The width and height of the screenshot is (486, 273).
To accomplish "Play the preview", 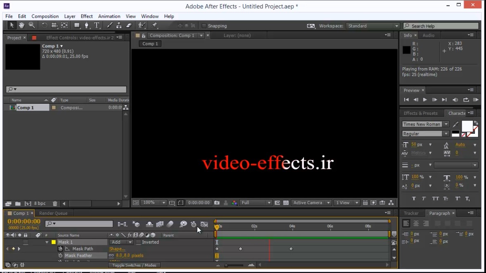I will [425, 100].
